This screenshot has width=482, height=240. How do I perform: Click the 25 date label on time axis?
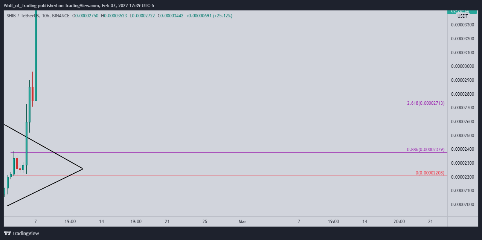tap(205, 222)
